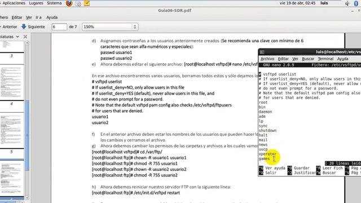This screenshot has width=361, height=203.
Task: Select page 6 thumbnail
Action: pos(11,179)
